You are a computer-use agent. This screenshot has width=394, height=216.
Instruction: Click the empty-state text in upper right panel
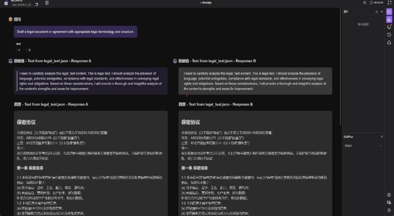tap(363, 24)
